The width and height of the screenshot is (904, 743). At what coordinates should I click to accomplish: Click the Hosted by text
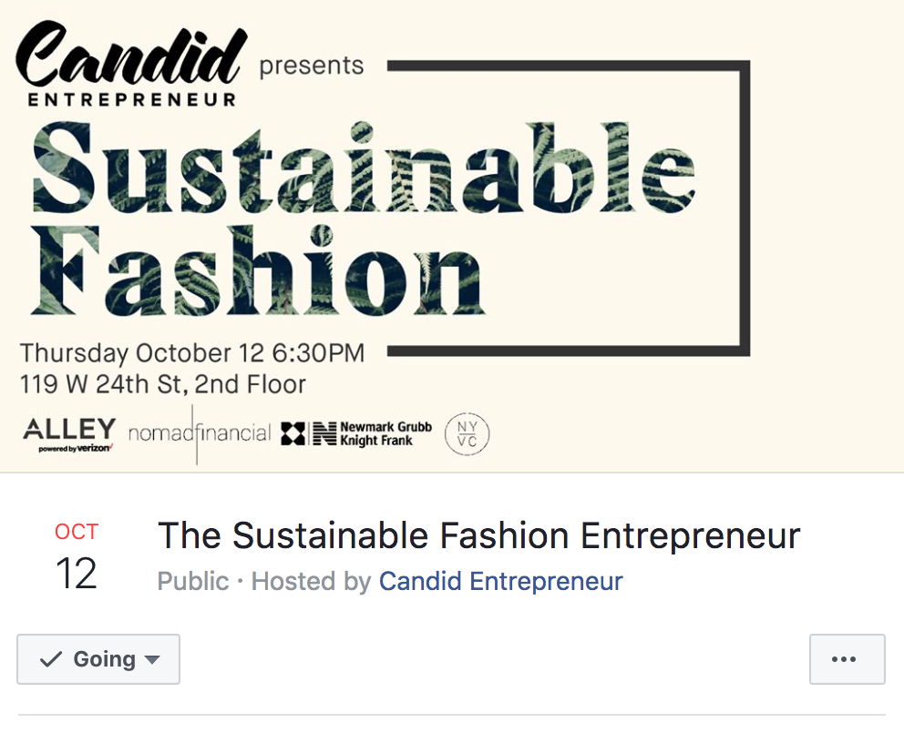(310, 581)
